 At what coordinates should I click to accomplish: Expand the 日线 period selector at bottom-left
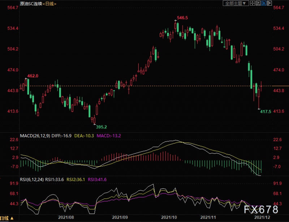pyautogui.click(x=7, y=218)
